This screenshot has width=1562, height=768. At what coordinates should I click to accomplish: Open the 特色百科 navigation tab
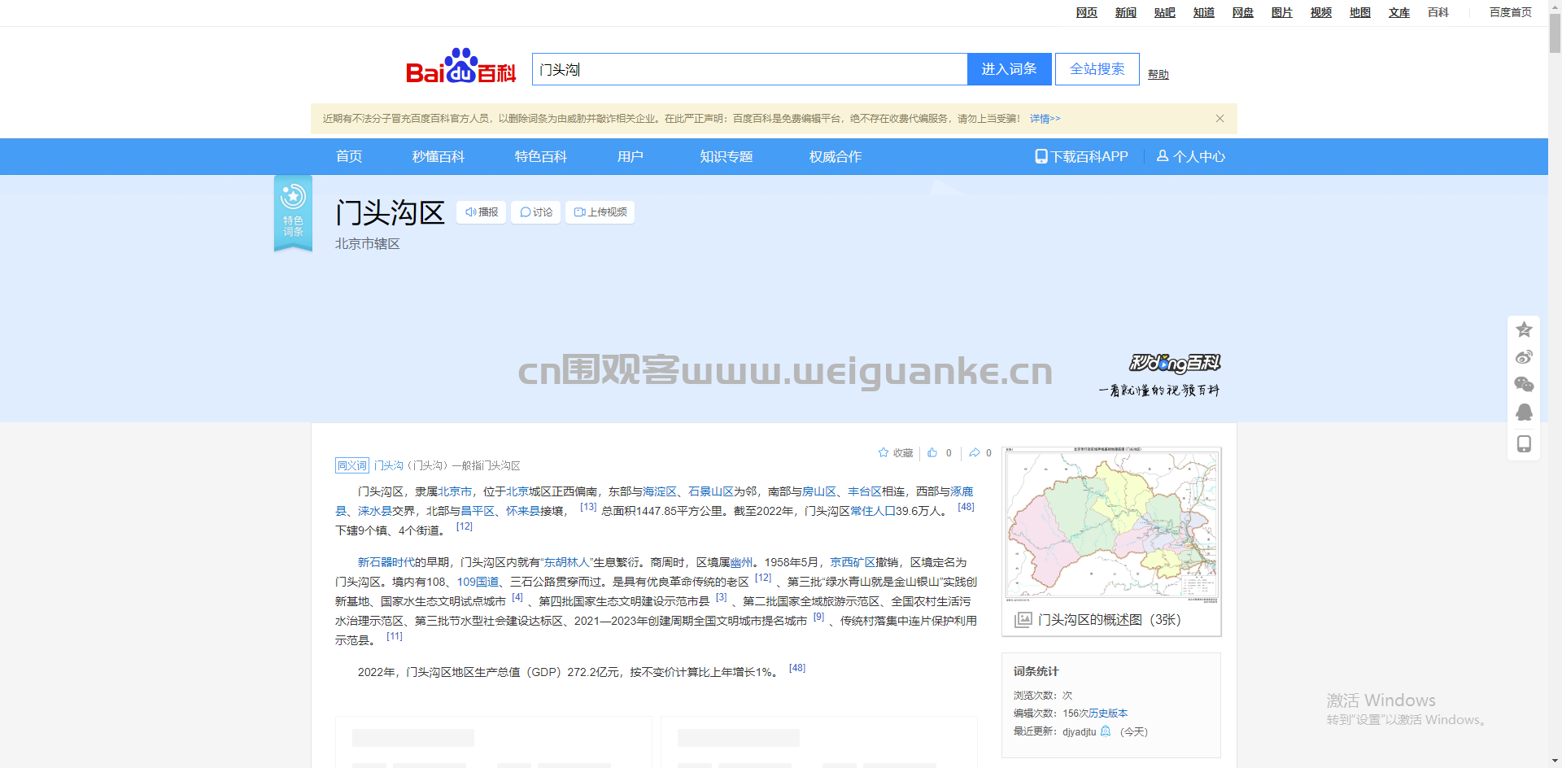point(540,156)
